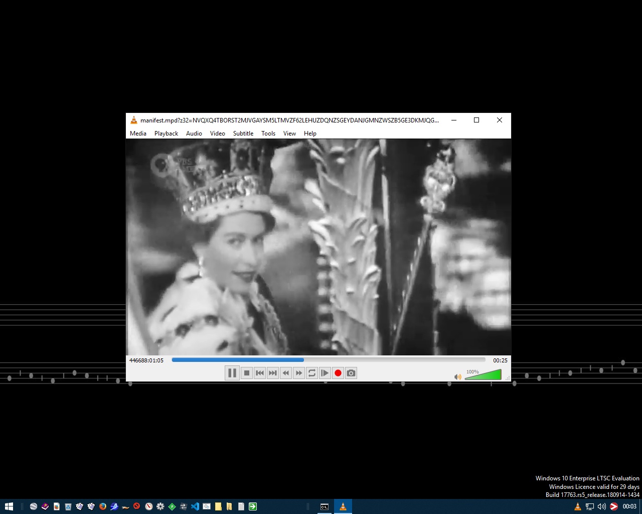Click red arrow tray application icon
The height and width of the screenshot is (514, 642).
click(614, 506)
